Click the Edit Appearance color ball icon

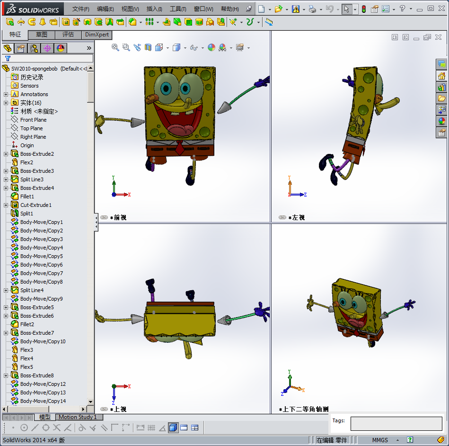211,47
